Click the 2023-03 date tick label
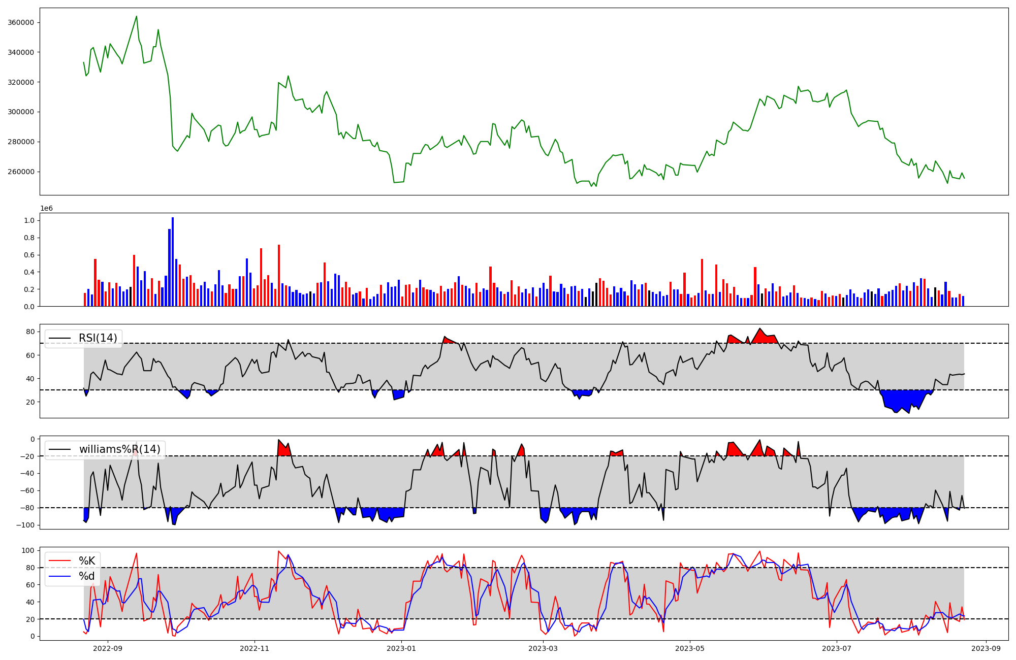The height and width of the screenshot is (660, 1016). (543, 648)
